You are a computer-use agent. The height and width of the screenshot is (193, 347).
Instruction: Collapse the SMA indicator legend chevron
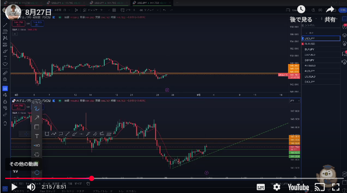click(x=15, y=34)
